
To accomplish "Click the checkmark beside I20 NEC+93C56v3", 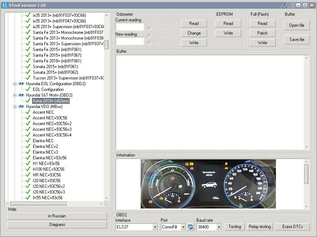I will coord(28,192).
